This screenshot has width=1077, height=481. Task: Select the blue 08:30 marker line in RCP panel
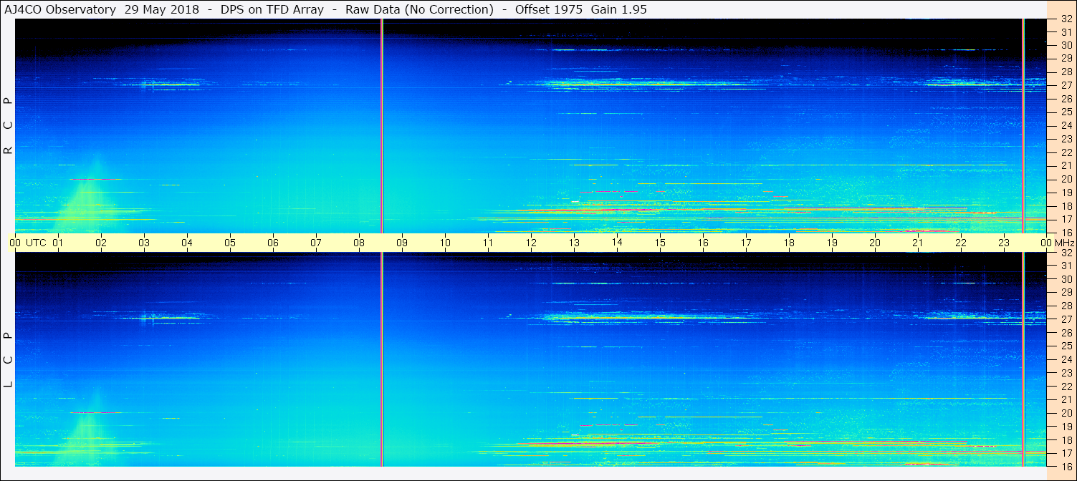(382, 125)
